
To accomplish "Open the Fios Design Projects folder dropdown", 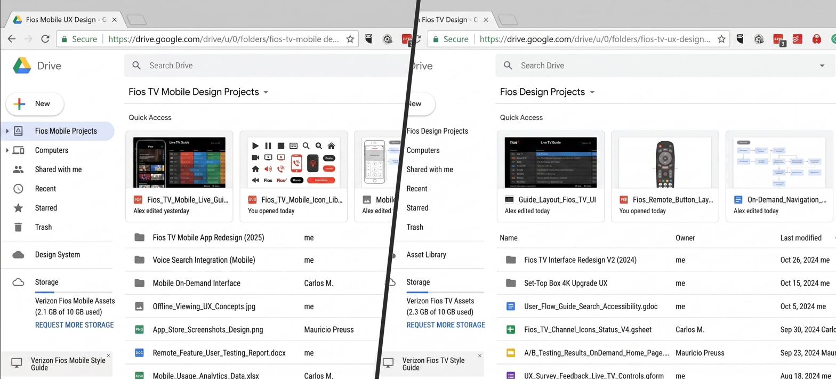I will click(x=592, y=92).
